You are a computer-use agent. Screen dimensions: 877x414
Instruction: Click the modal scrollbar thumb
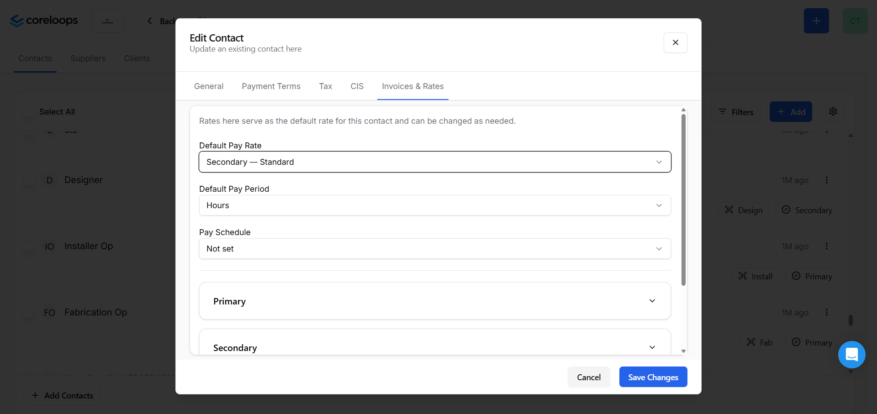point(683,200)
